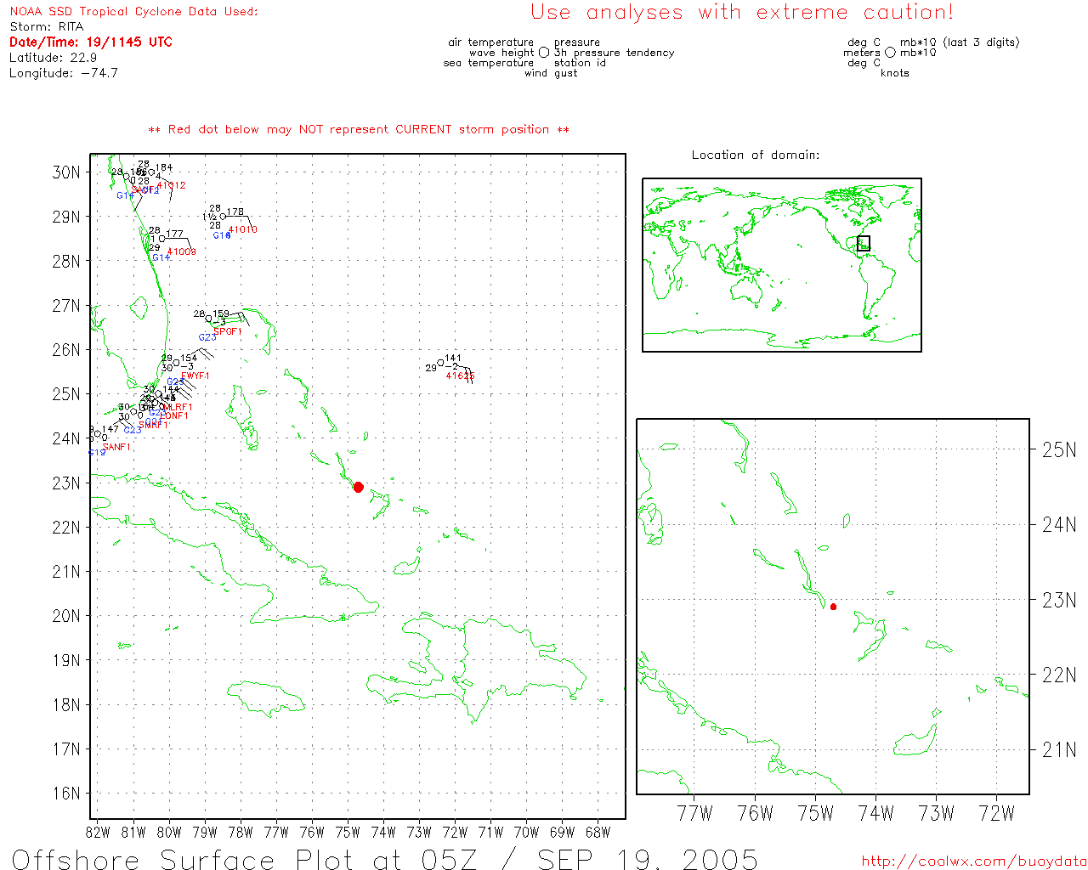Select buoy station 41010 marker
The width and height of the screenshot is (1088, 870).
(223, 217)
